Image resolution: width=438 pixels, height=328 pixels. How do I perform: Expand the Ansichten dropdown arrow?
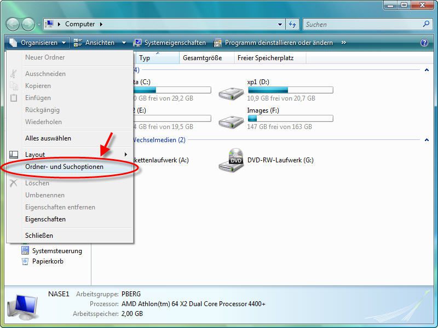coord(124,43)
